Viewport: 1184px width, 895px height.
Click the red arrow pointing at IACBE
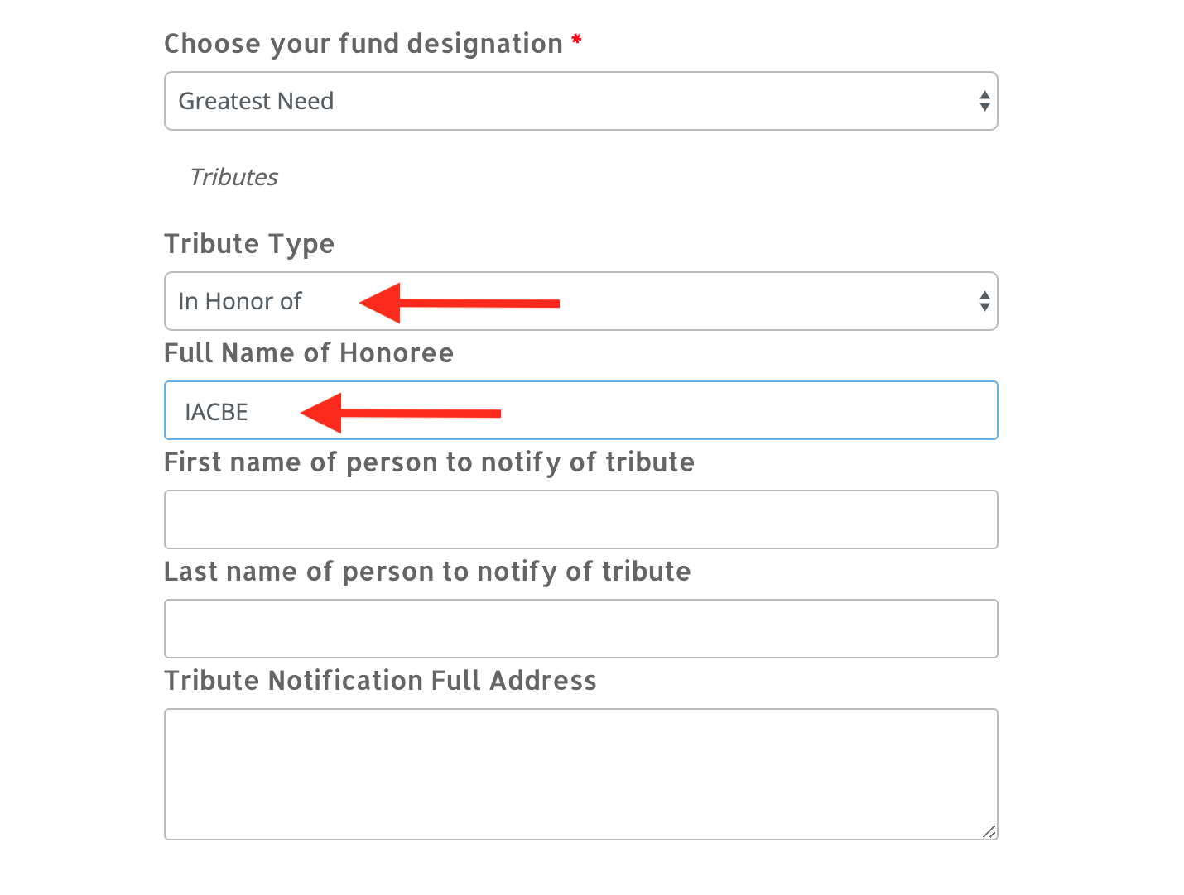[x=401, y=413]
